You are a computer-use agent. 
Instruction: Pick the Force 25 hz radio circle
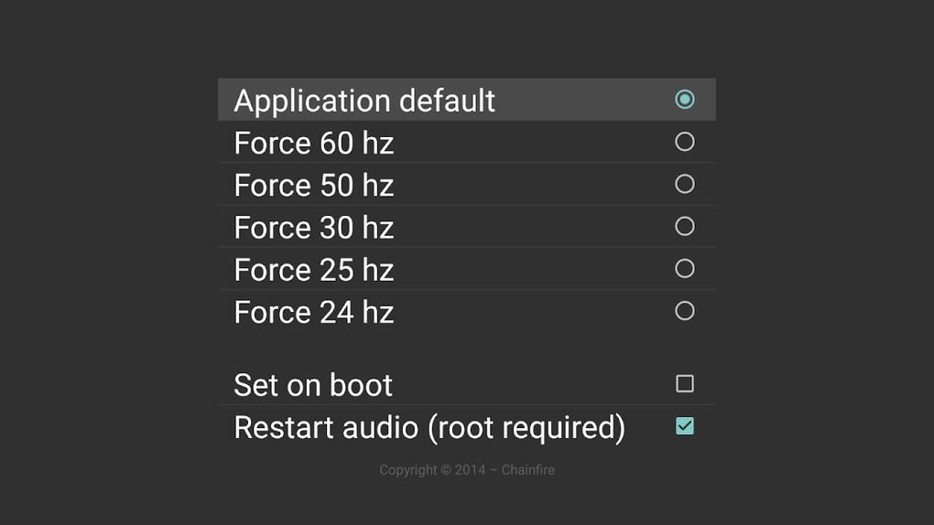[x=684, y=269]
